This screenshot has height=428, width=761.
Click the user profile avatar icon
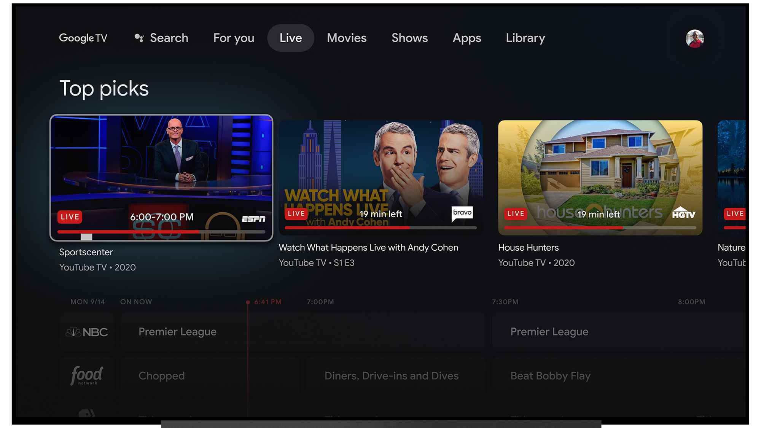[695, 38]
